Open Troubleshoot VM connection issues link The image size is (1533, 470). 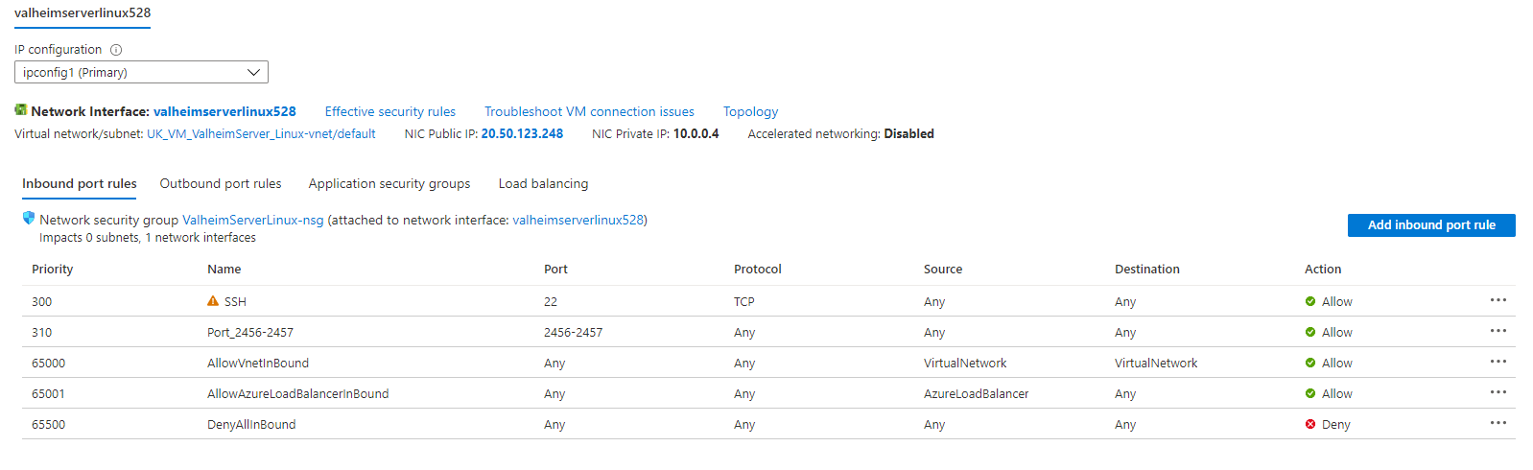[x=589, y=111]
